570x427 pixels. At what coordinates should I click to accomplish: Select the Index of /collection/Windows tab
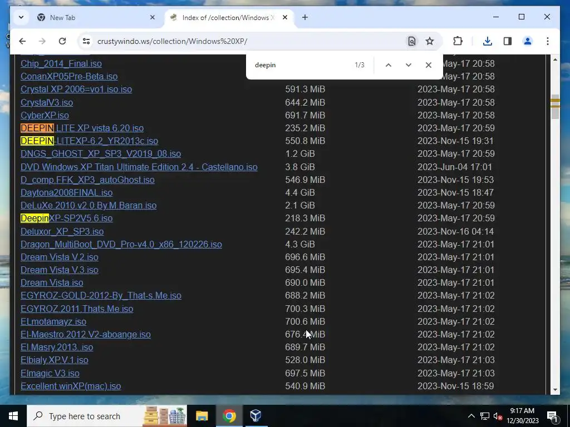pyautogui.click(x=228, y=17)
